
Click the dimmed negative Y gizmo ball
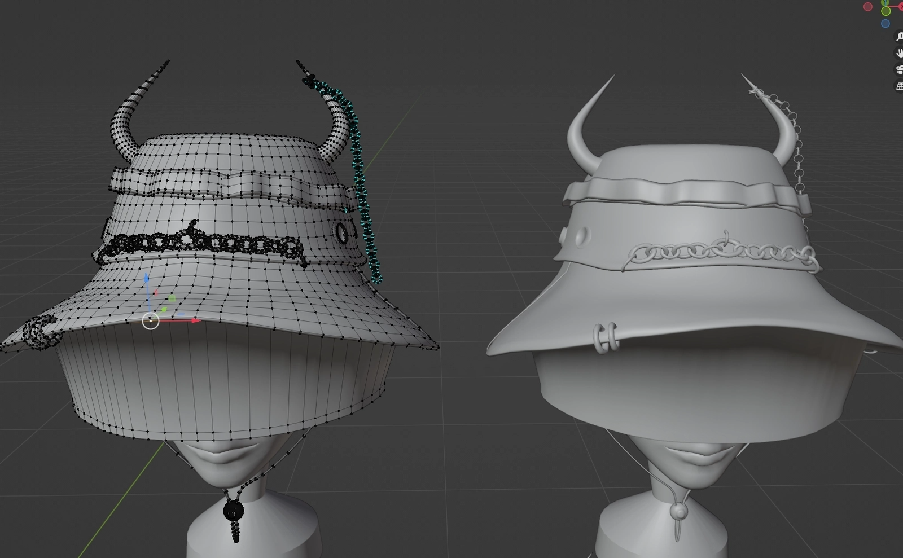tap(886, 12)
